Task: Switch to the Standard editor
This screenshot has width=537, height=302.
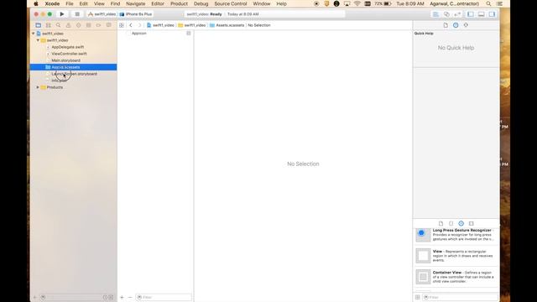Action: pos(435,14)
